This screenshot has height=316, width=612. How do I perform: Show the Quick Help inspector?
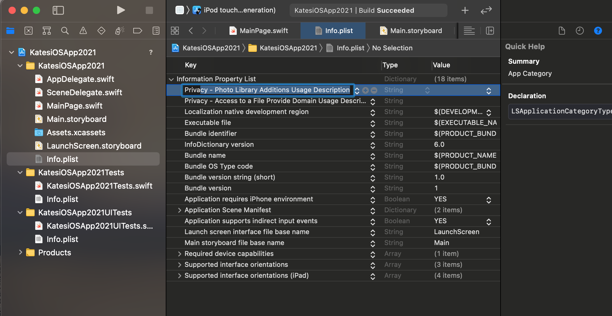(x=598, y=31)
